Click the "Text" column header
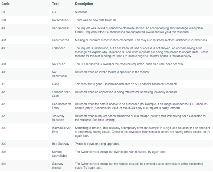The image size is (213, 172). coord(55,4)
